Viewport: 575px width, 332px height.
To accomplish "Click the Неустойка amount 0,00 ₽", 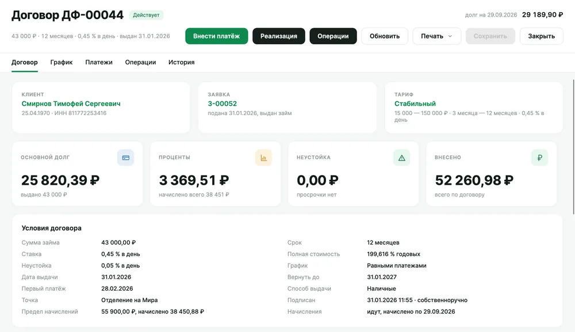I will pyautogui.click(x=317, y=180).
